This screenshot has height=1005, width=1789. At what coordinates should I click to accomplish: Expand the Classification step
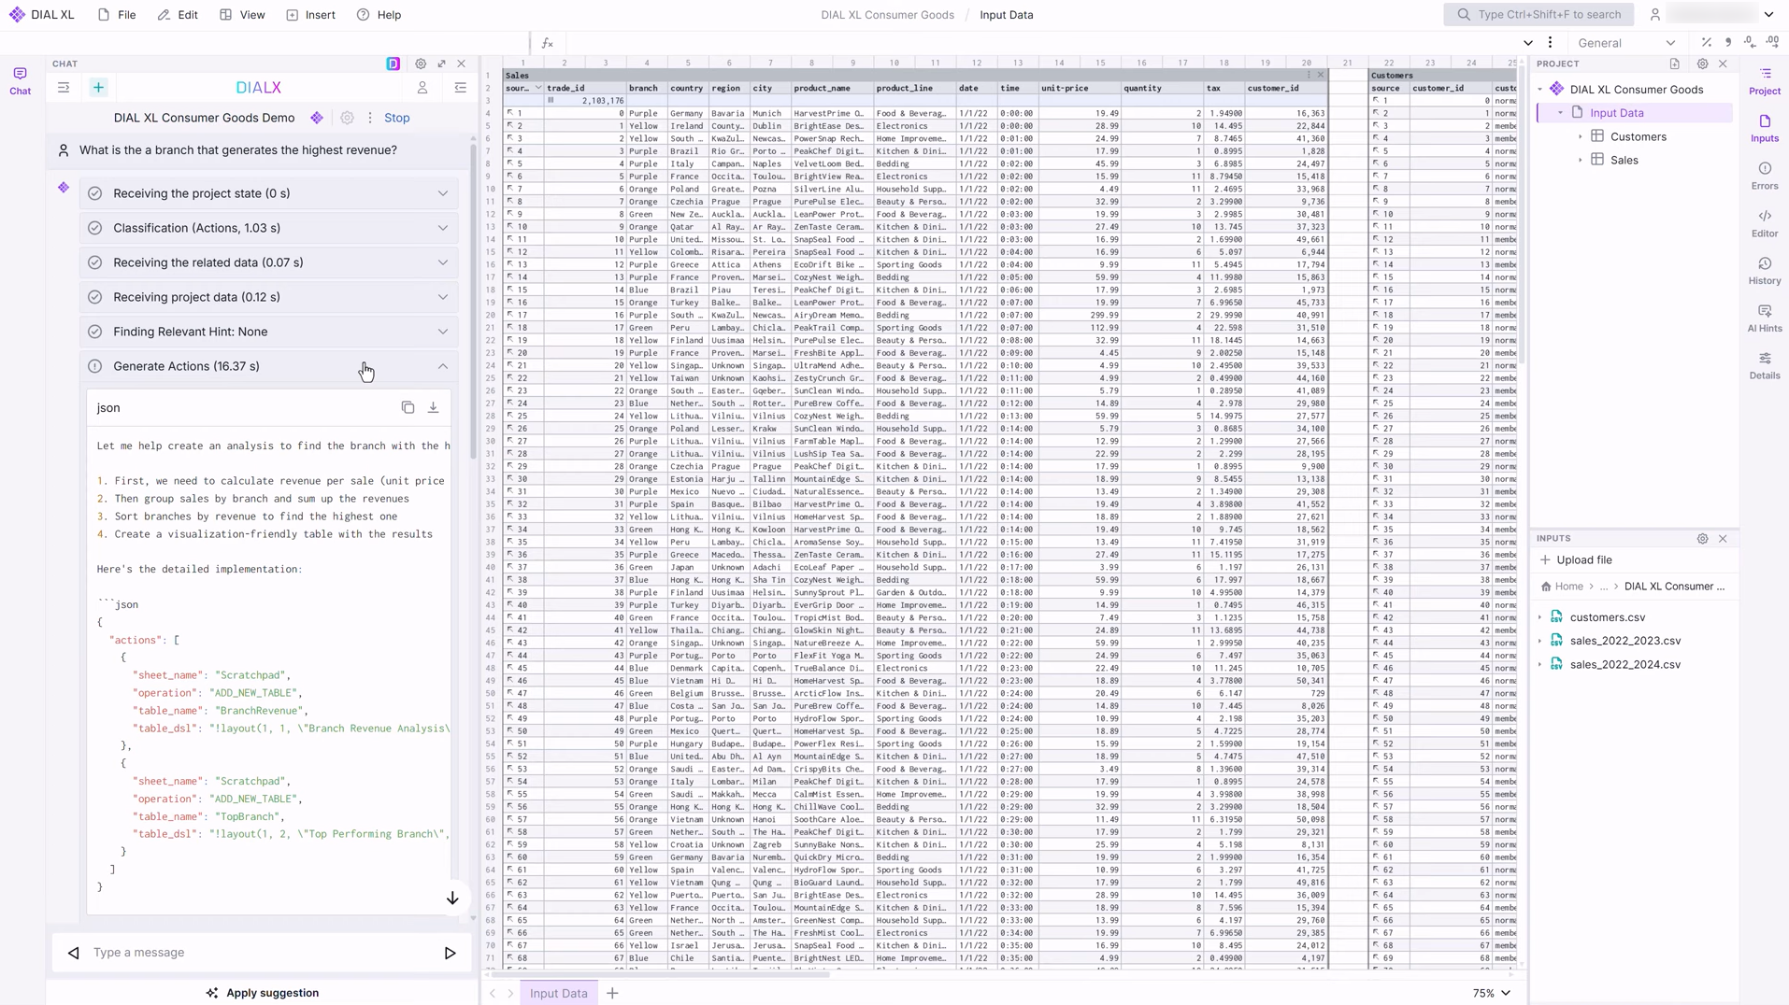442,228
